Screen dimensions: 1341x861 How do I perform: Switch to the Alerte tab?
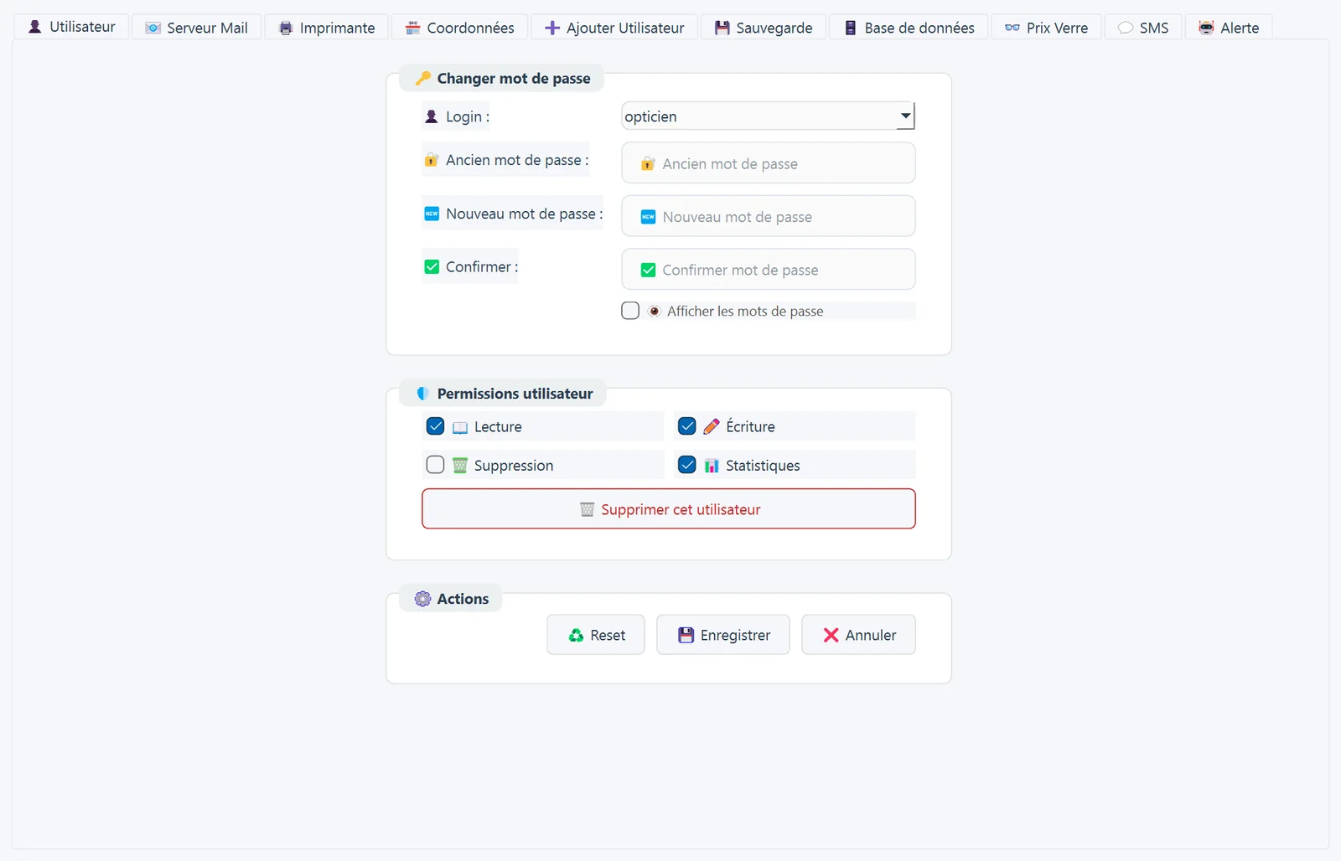(1229, 28)
